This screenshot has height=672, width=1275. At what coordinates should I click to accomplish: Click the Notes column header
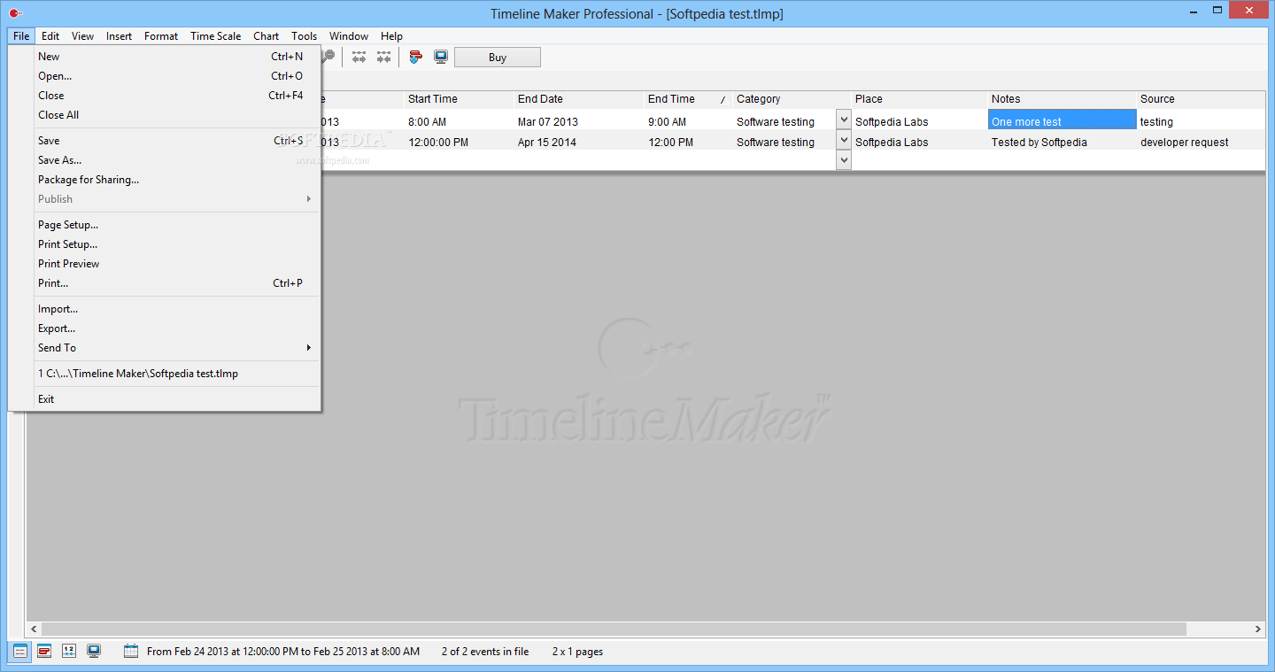1062,99
